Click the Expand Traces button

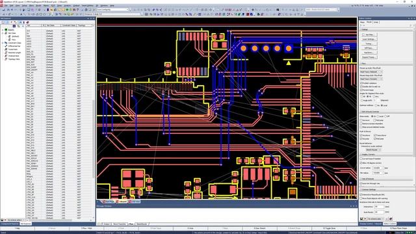(x=369, y=57)
